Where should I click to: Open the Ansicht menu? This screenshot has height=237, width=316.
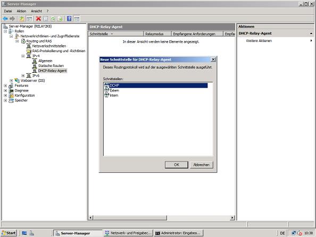tap(37, 11)
